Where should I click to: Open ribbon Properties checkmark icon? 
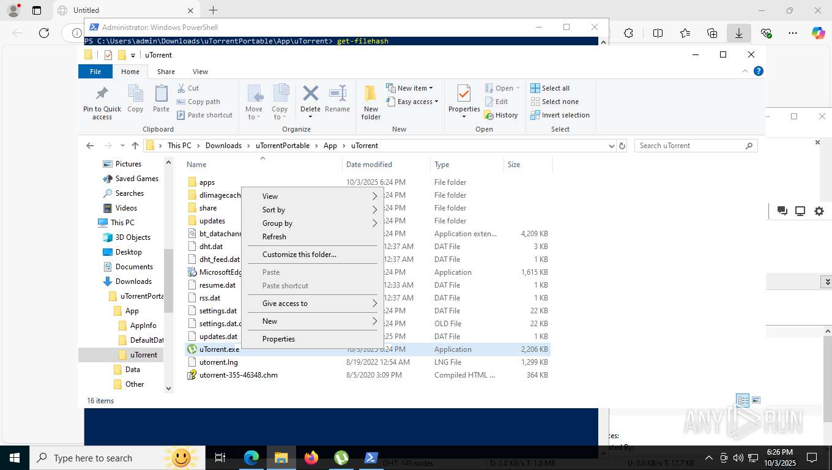coord(464,94)
